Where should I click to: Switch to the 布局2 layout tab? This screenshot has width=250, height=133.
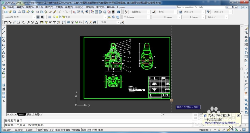point(37,115)
